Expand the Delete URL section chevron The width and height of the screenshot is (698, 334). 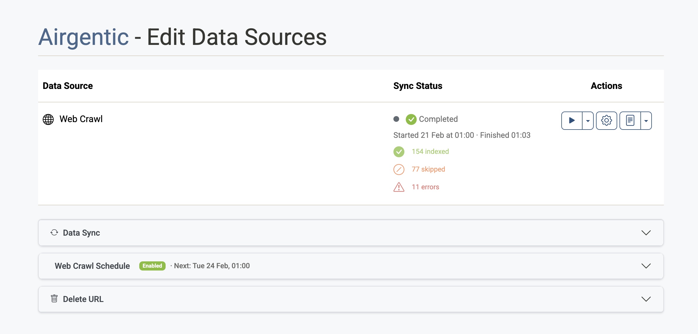tap(646, 299)
